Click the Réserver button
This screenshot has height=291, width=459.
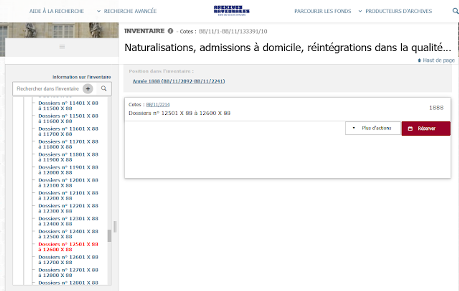coord(426,128)
